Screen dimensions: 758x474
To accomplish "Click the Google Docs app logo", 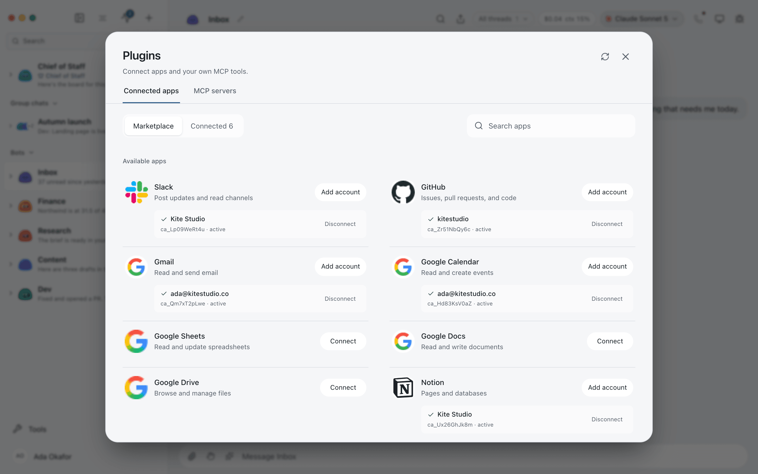I will (403, 341).
